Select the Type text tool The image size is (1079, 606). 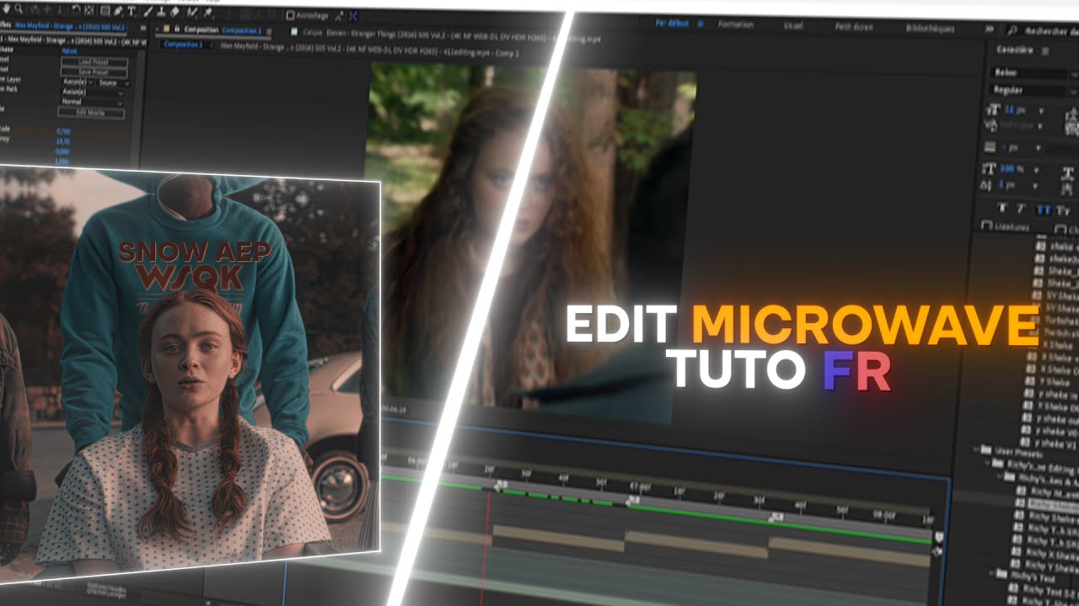point(131,11)
